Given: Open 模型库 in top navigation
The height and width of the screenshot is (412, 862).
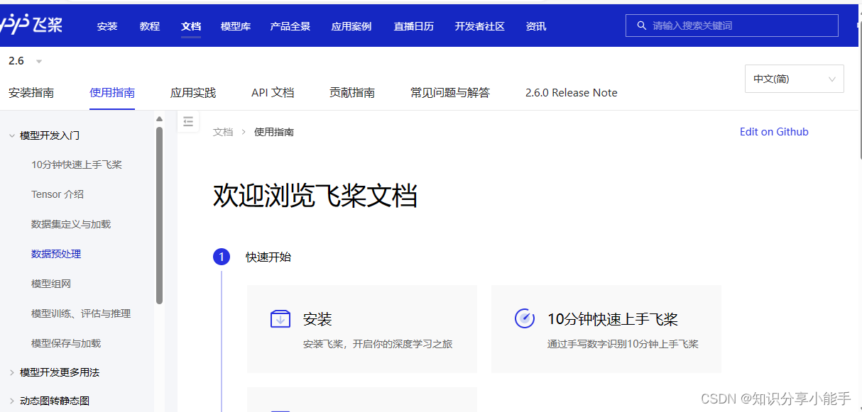Looking at the screenshot, I should coord(236,26).
